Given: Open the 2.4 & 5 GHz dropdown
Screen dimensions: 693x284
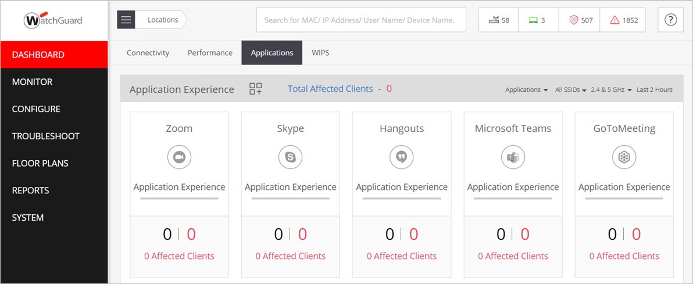Looking at the screenshot, I should pos(611,89).
